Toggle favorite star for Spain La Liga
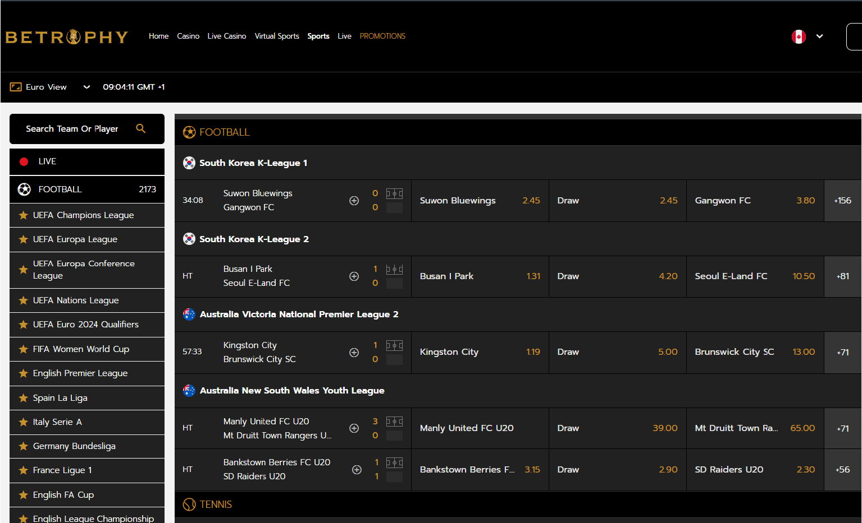This screenshot has height=523, width=862. 23,398
